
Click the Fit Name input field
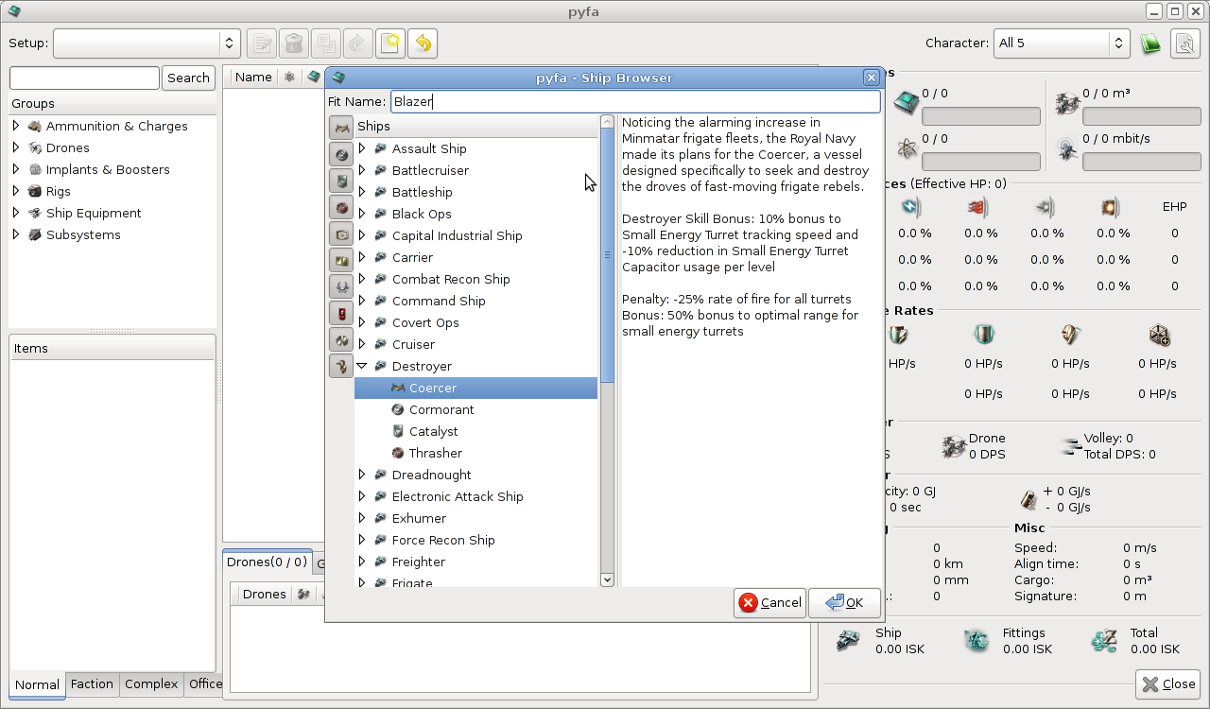click(635, 101)
